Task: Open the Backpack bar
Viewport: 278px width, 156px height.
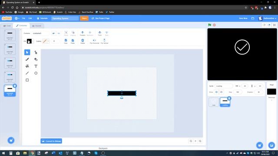Action: click(x=103, y=148)
